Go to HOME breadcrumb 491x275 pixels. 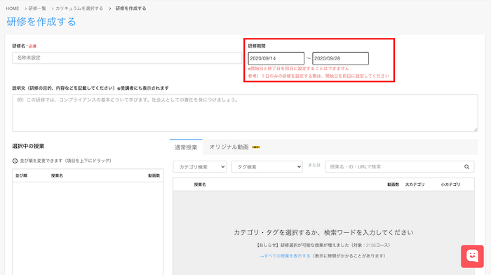pyautogui.click(x=13, y=8)
